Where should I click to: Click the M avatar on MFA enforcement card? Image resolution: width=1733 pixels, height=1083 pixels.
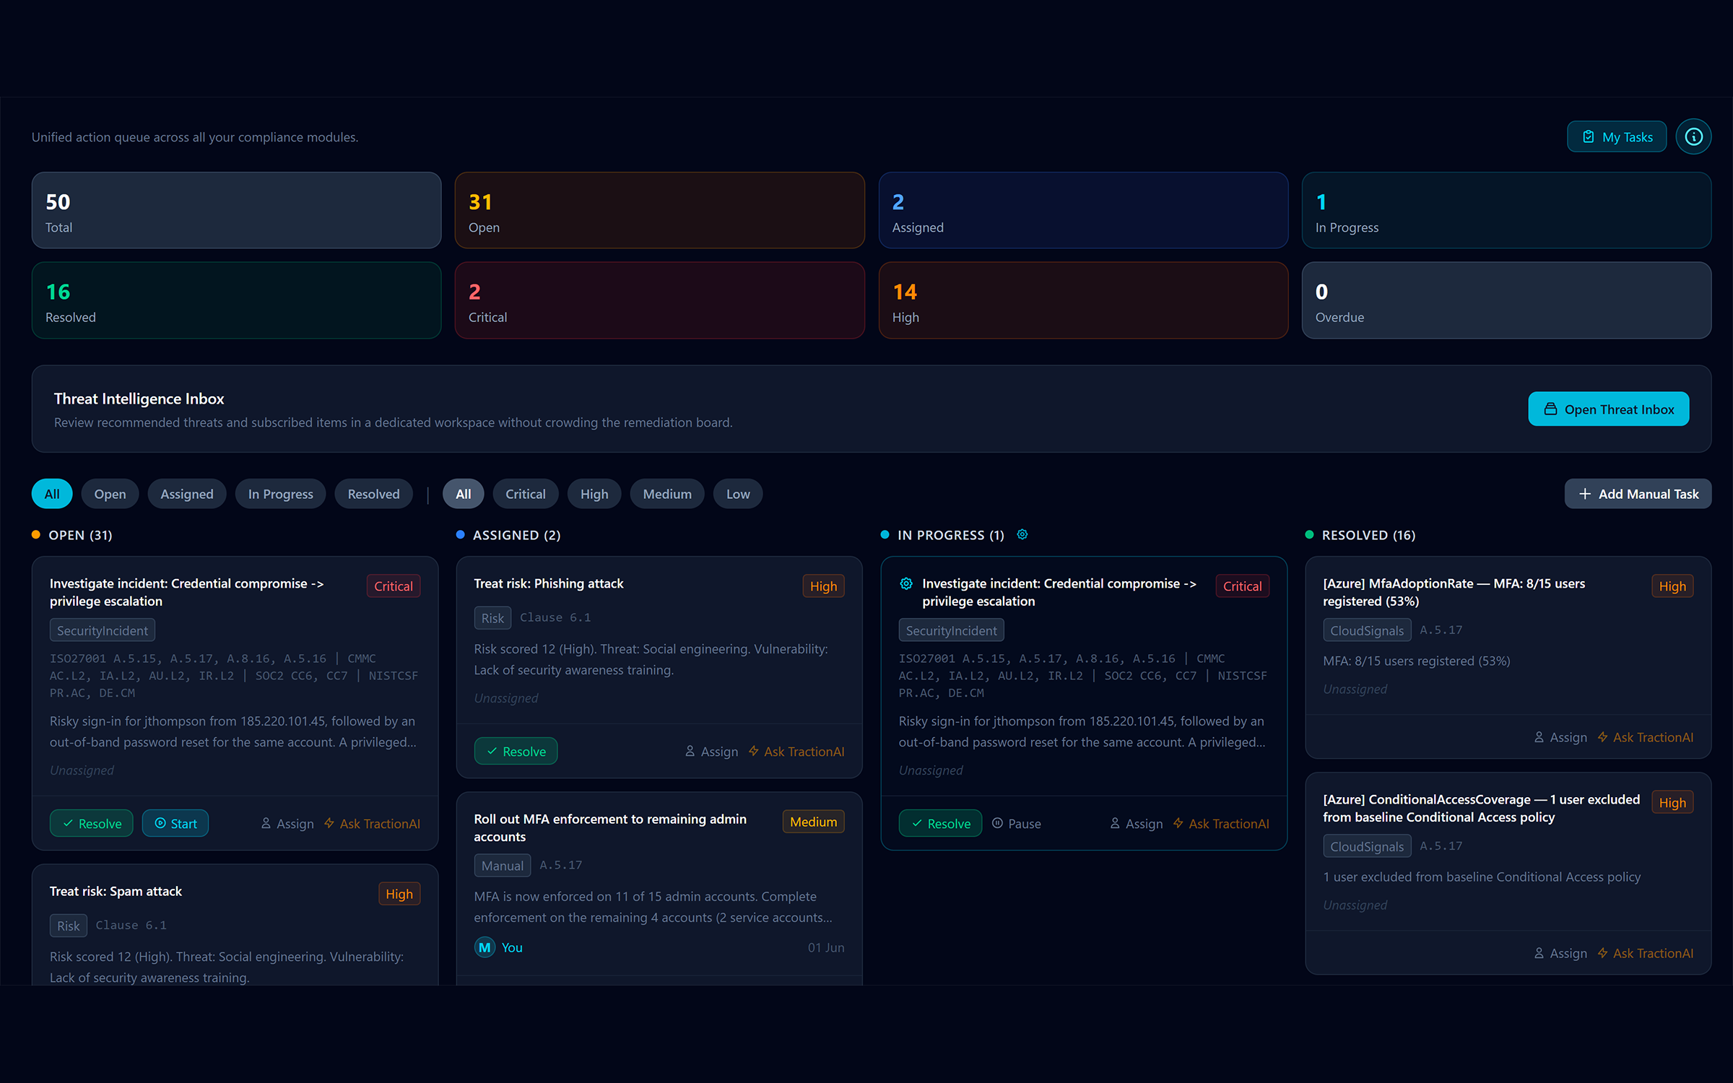pos(485,947)
